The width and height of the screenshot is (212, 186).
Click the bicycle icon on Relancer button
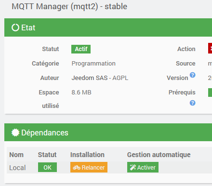pyautogui.click(x=77, y=168)
